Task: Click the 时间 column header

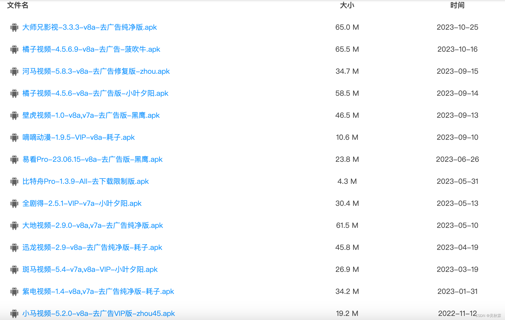Action: coord(457,5)
